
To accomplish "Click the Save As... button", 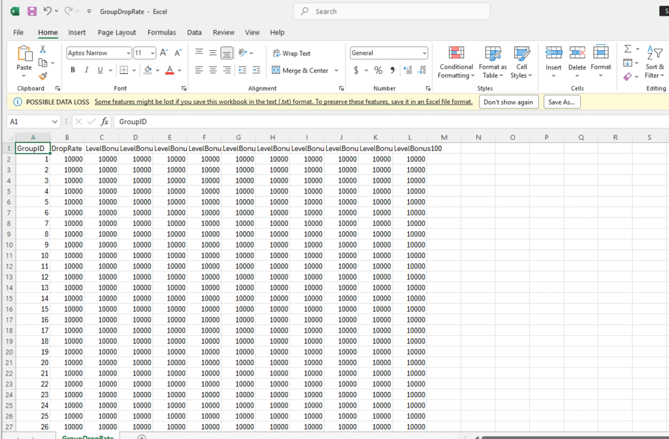I will [562, 102].
